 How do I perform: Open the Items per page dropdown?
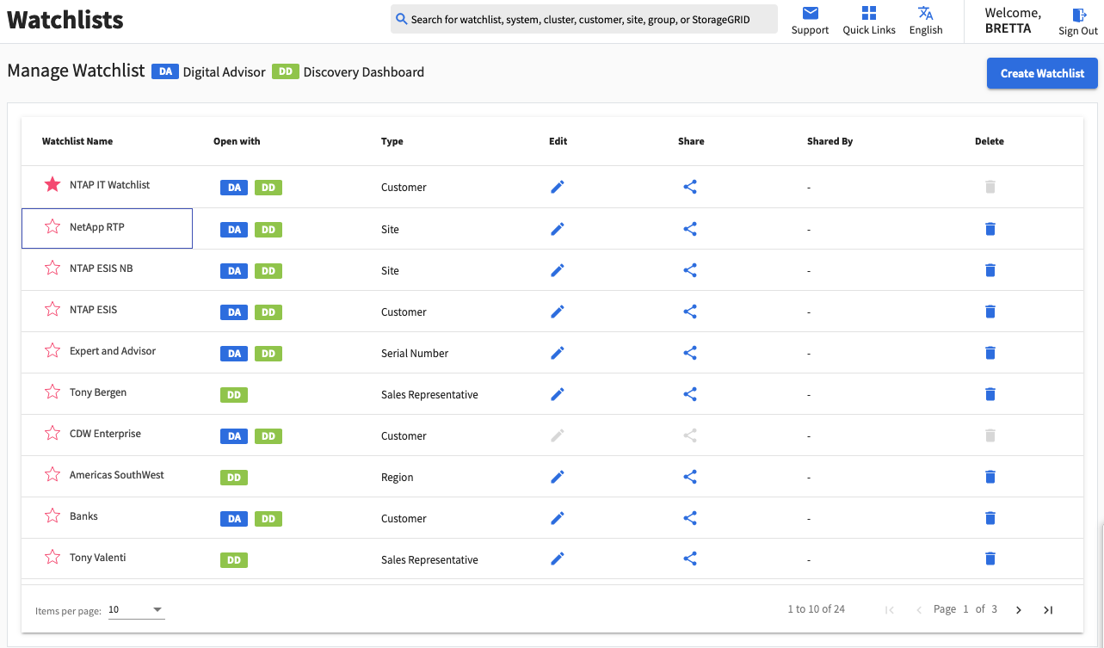136,610
